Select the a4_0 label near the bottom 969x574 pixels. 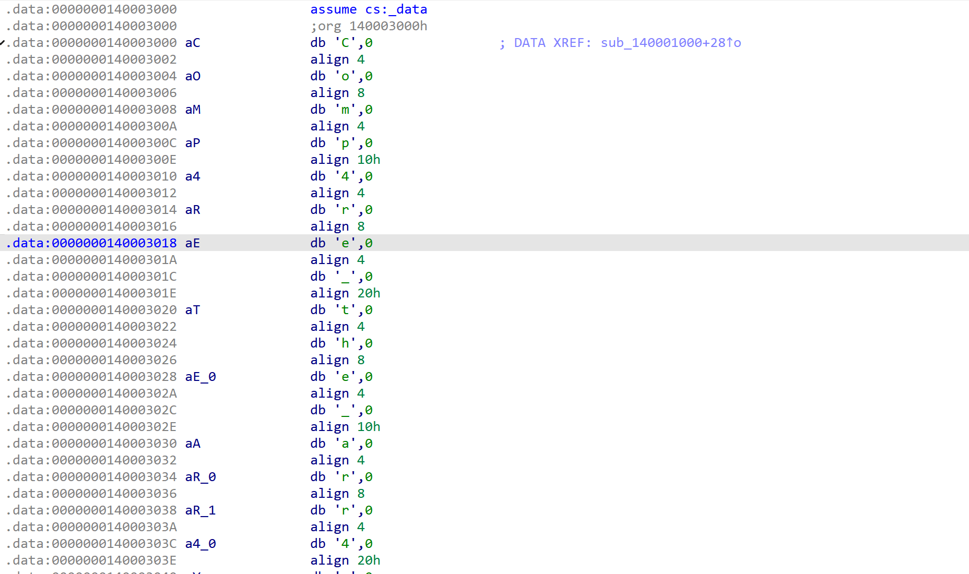(x=201, y=543)
